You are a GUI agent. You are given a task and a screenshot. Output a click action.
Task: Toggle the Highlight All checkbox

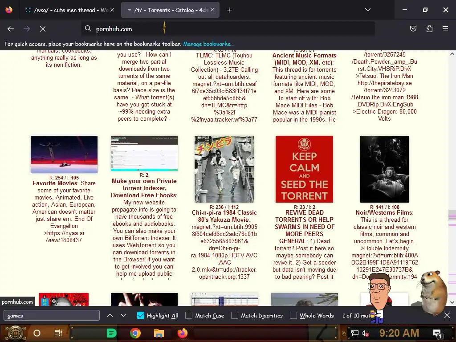point(140,316)
